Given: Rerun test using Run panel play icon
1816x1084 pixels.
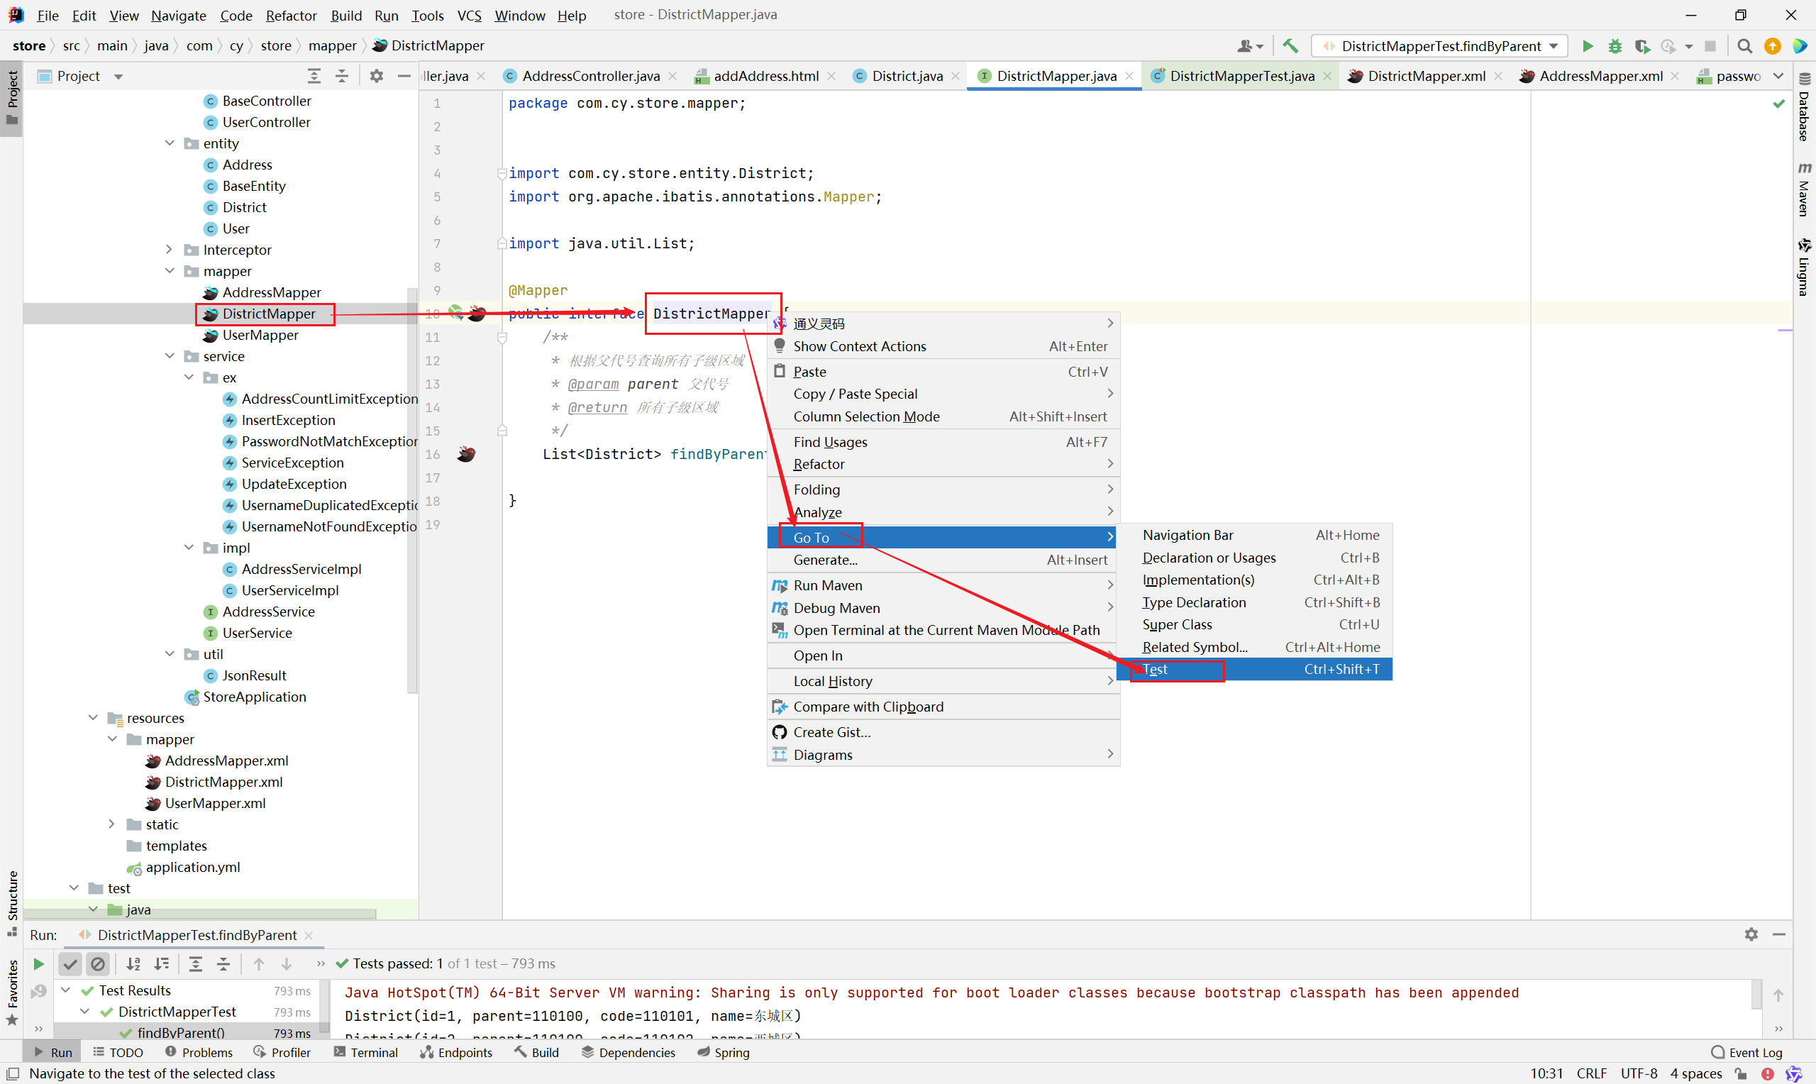Looking at the screenshot, I should 39,963.
